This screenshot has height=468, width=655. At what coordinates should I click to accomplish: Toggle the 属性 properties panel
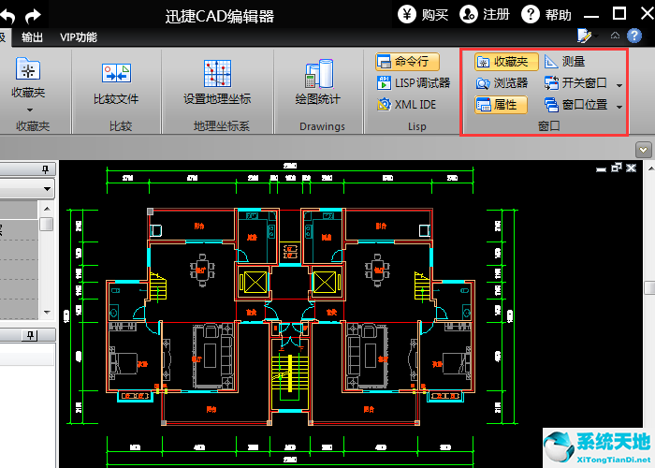[x=502, y=105]
